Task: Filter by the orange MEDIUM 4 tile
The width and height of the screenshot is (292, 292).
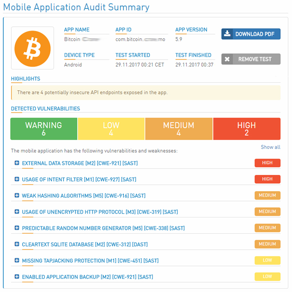Action: [x=178, y=129]
